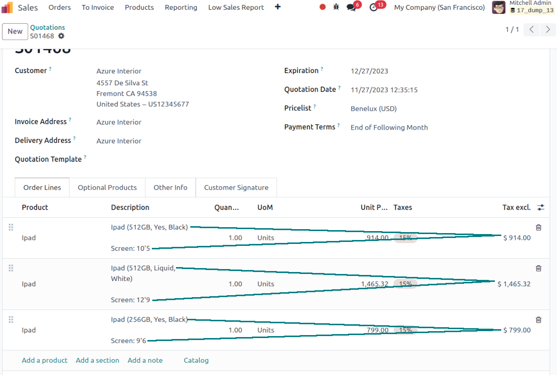Click Screen: 12'9 description text
The image size is (557, 375).
coord(130,300)
